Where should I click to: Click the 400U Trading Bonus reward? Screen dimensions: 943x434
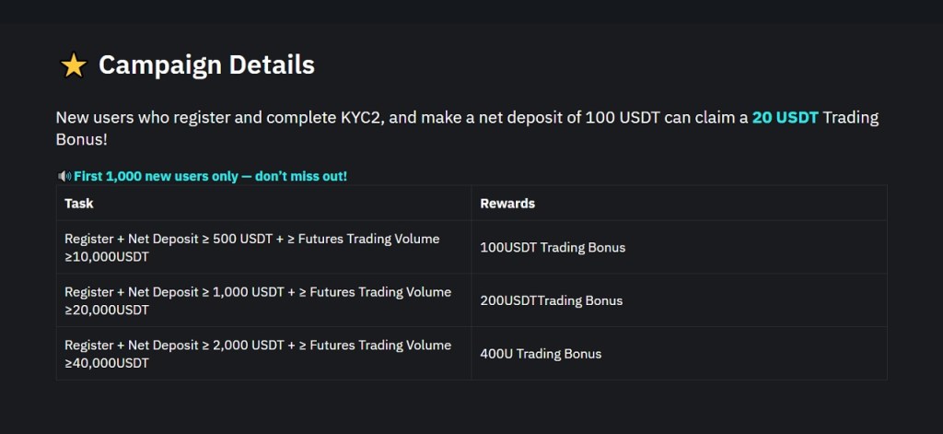[x=541, y=354]
